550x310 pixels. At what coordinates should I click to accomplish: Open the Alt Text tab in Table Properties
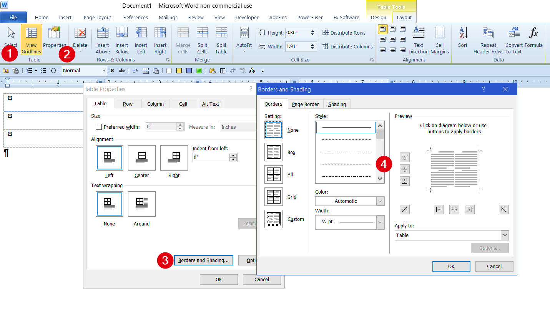coord(211,104)
